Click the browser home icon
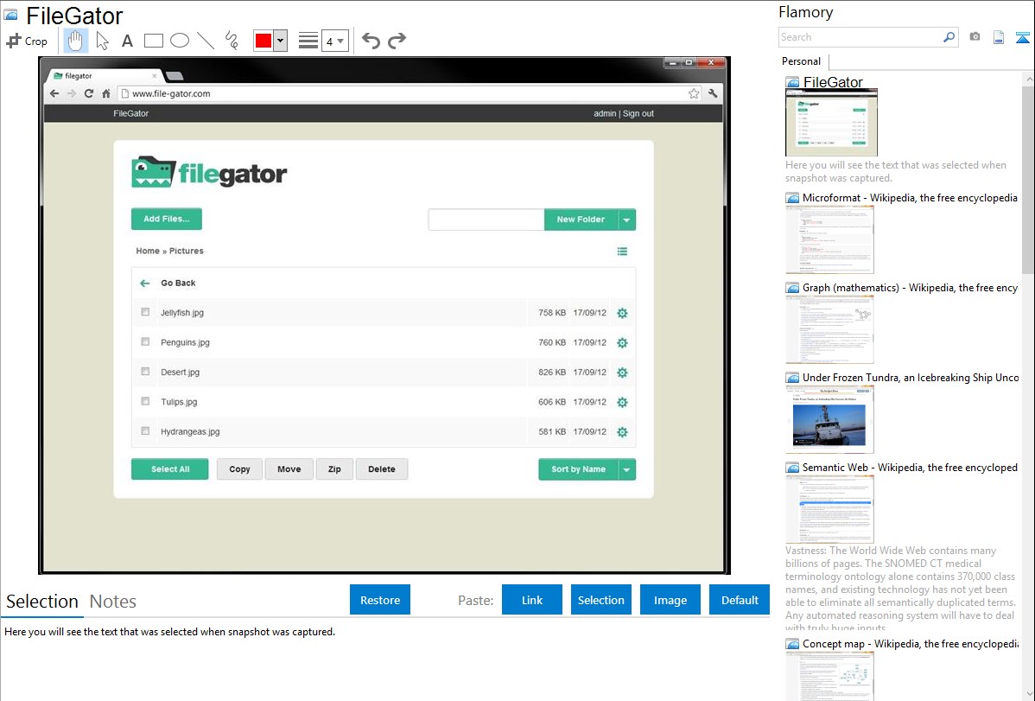 [105, 93]
